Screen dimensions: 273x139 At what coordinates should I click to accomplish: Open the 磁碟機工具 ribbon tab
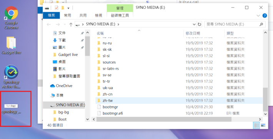(x=120, y=15)
